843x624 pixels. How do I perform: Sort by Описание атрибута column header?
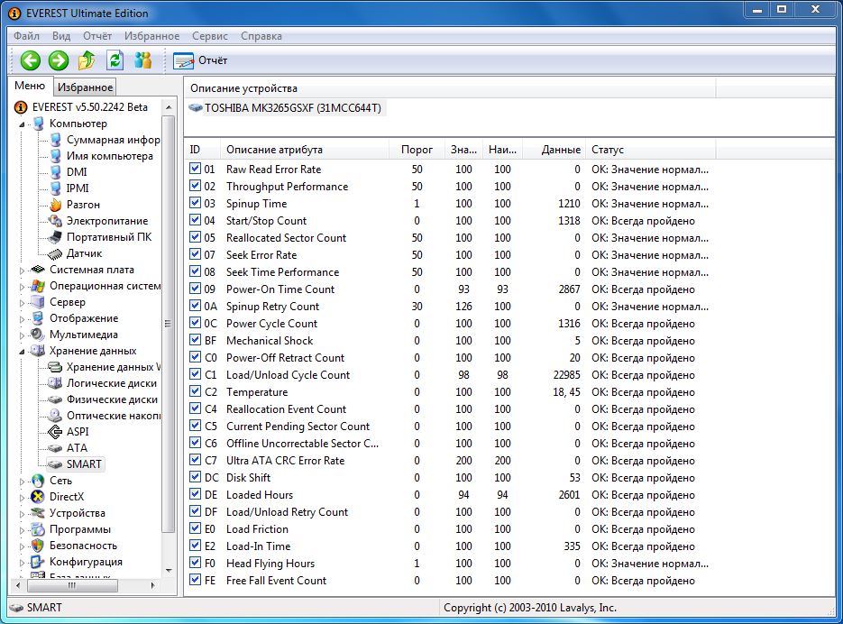click(274, 150)
